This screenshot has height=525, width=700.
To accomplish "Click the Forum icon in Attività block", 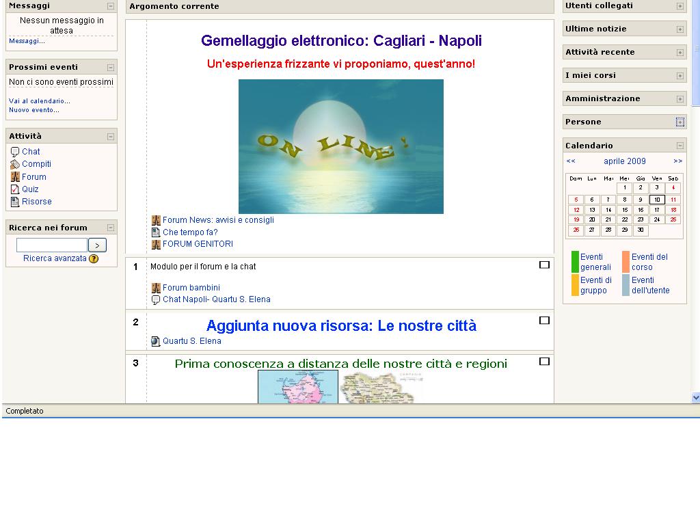I will (15, 177).
